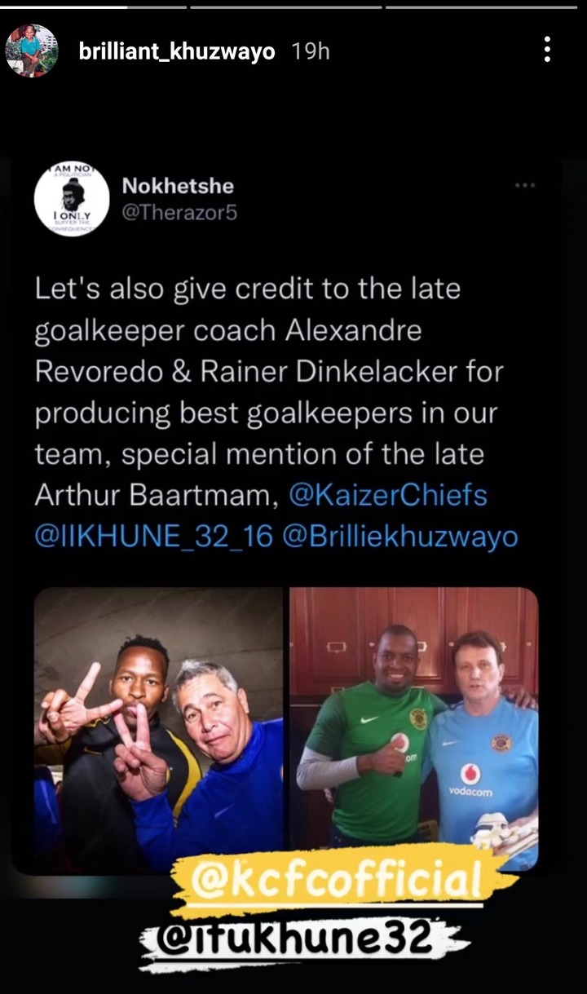Select the Nokhetshe display name
587x994 pixels.
tap(177, 186)
